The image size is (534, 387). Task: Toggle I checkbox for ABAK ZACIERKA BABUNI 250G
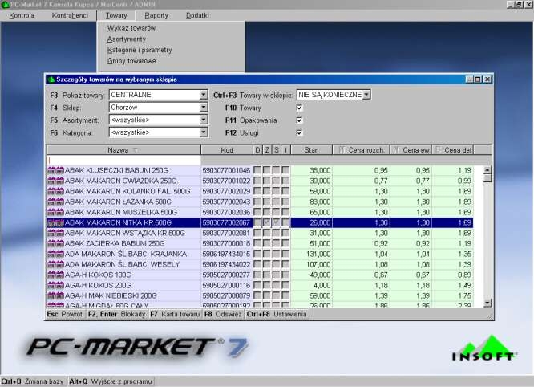(285, 243)
